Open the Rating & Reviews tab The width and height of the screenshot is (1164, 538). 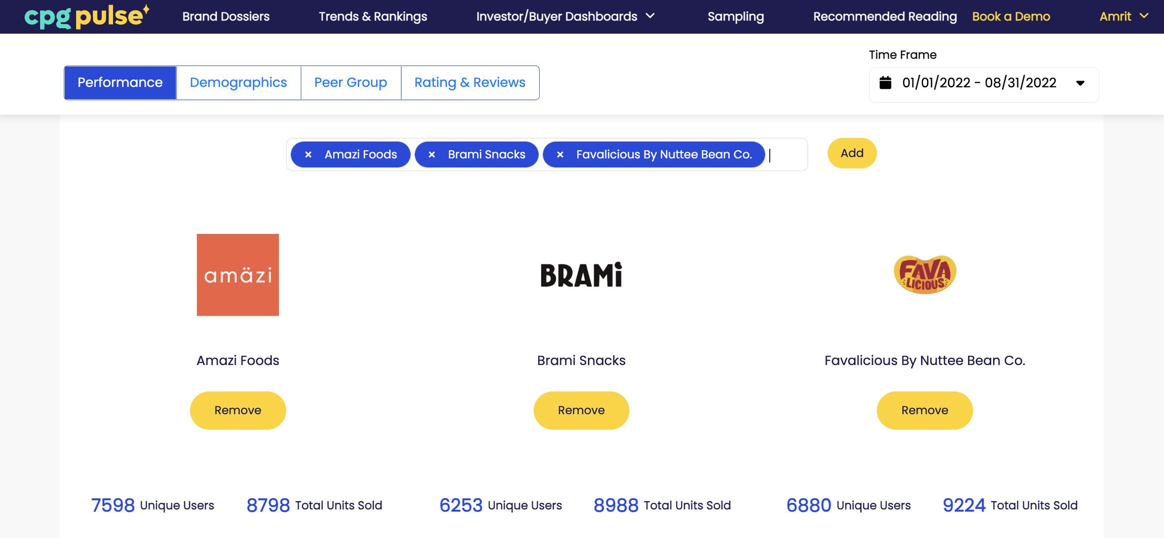pyautogui.click(x=470, y=82)
